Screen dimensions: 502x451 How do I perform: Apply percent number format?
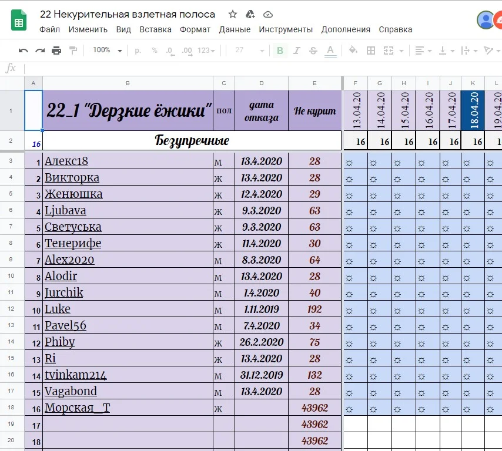click(153, 50)
